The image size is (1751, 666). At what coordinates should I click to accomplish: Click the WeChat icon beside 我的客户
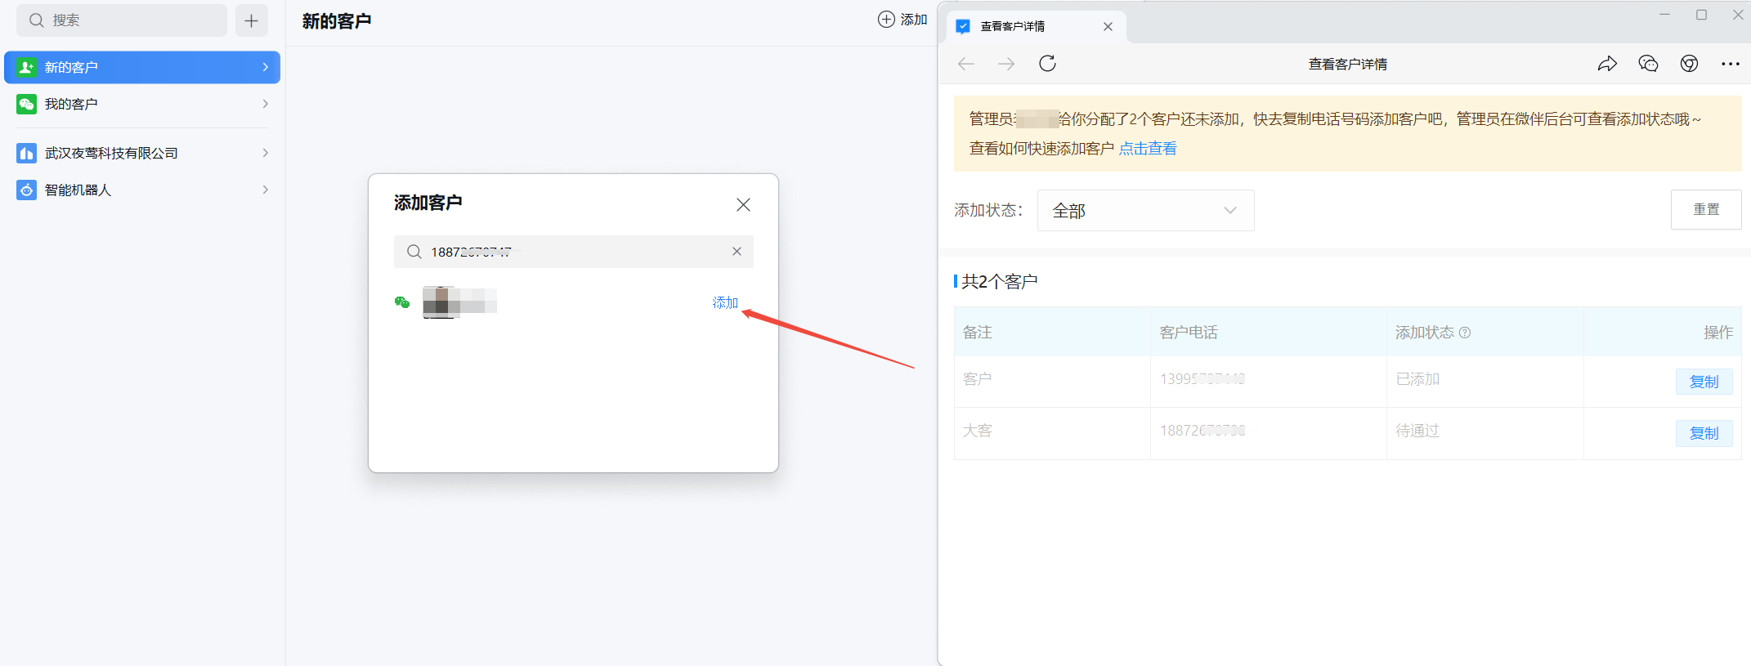click(26, 104)
